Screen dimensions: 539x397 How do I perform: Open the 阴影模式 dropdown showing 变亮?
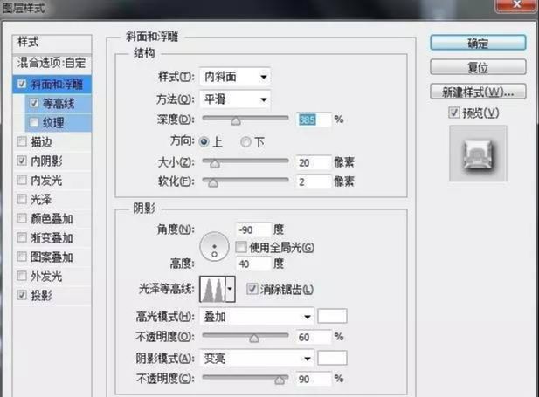[x=257, y=359]
